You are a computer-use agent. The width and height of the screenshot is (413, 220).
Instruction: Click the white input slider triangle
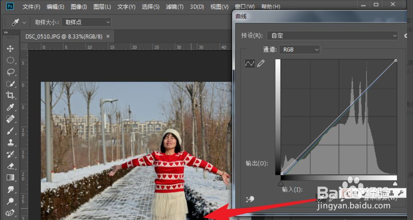tap(395, 183)
